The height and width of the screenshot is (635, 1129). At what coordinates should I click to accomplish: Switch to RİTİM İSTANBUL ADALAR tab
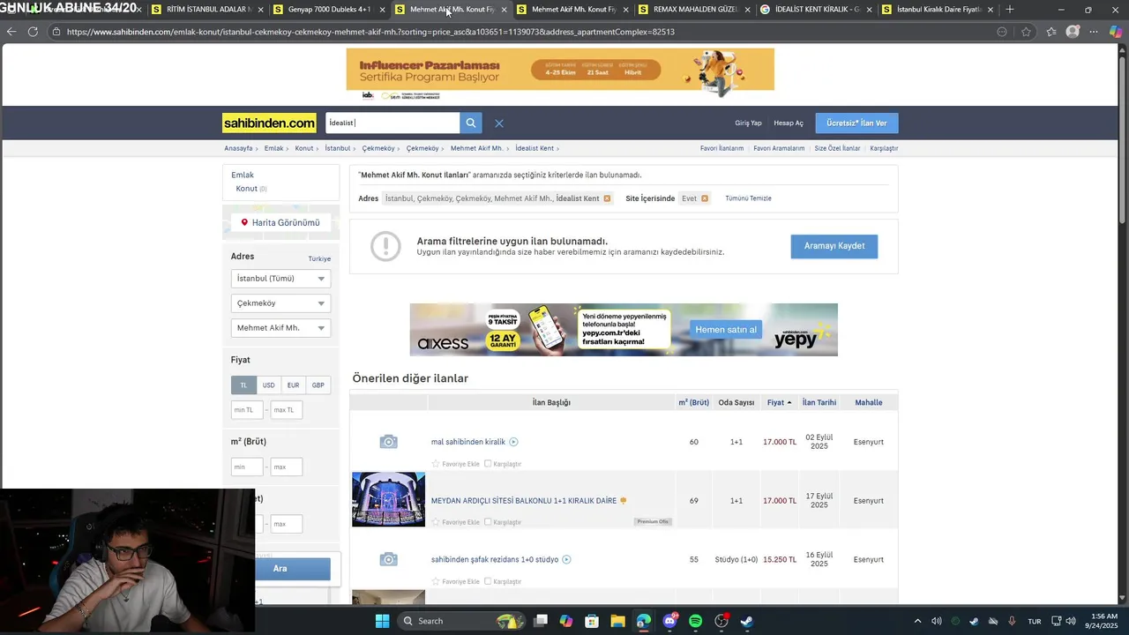click(208, 10)
